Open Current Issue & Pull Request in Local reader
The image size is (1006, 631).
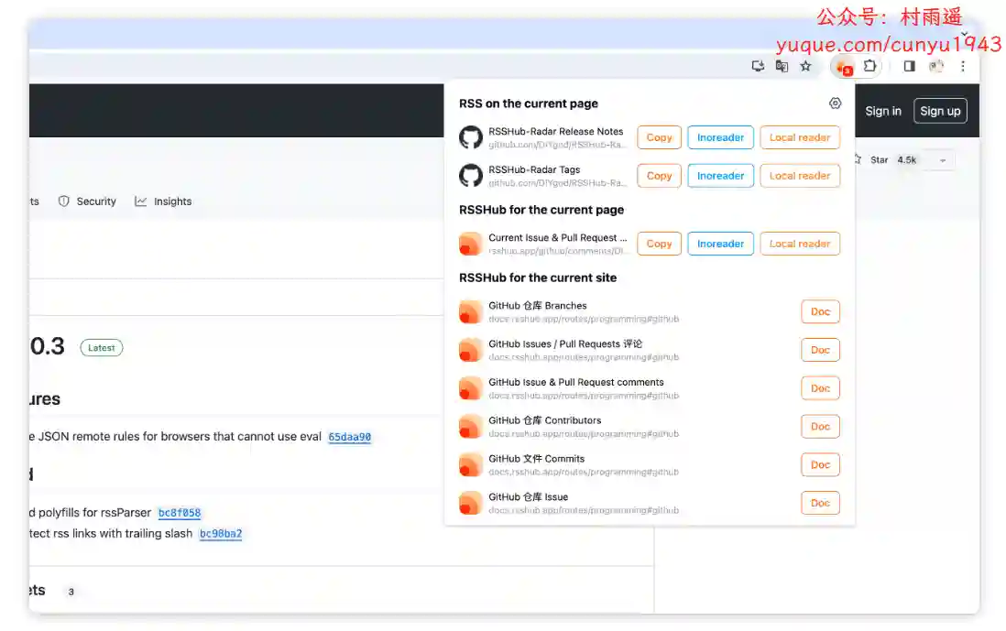point(799,244)
